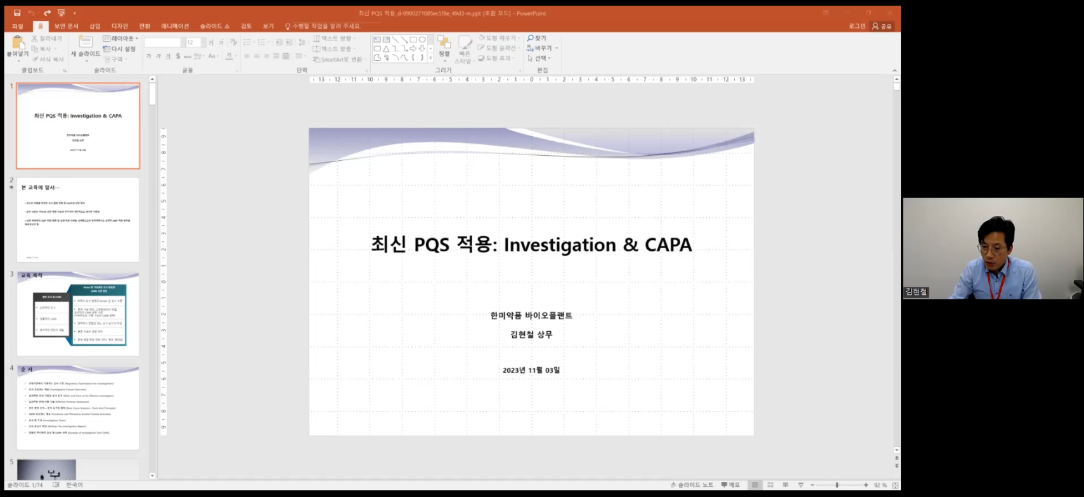
Task: Switch to Slide Sorter view in status bar
Action: pyautogui.click(x=770, y=485)
